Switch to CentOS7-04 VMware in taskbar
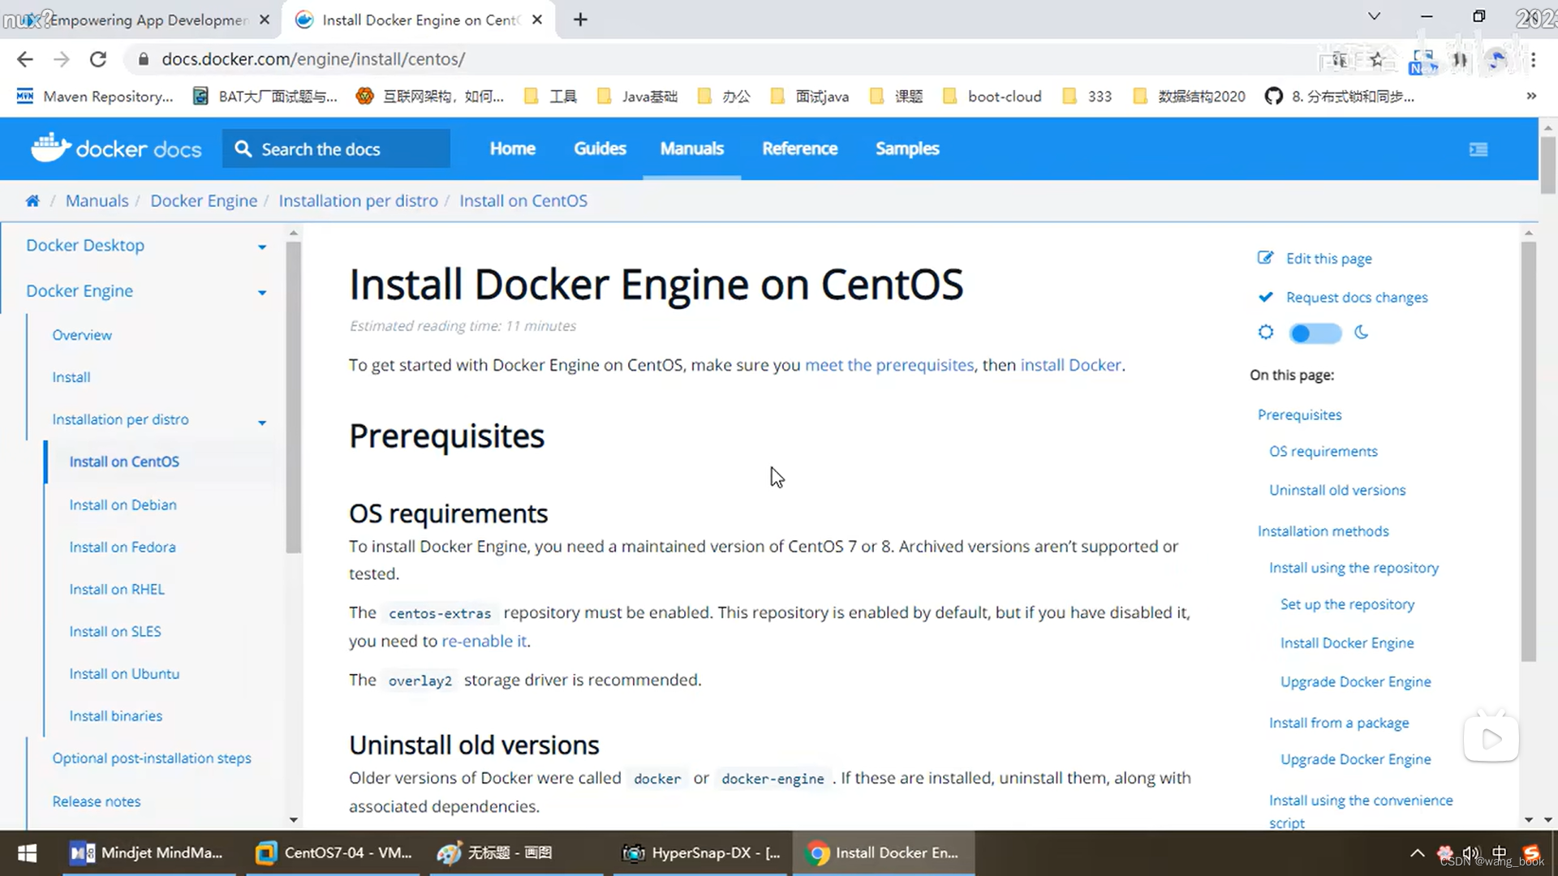The image size is (1558, 876). pos(334,852)
